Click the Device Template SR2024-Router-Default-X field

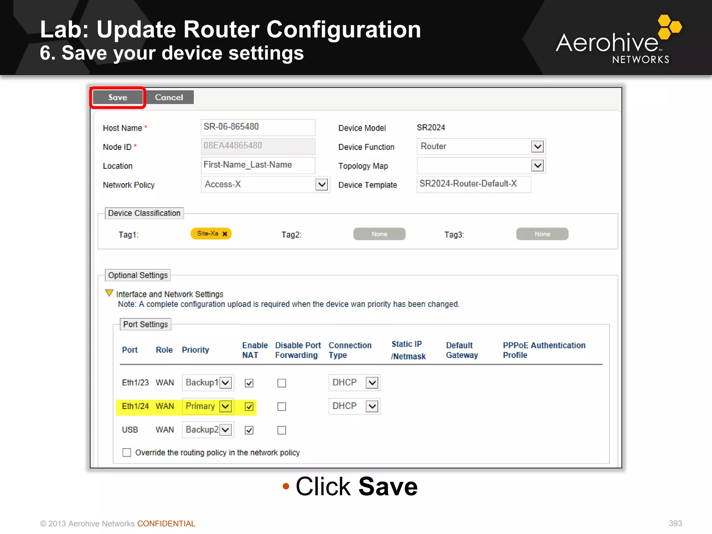pyautogui.click(x=474, y=184)
